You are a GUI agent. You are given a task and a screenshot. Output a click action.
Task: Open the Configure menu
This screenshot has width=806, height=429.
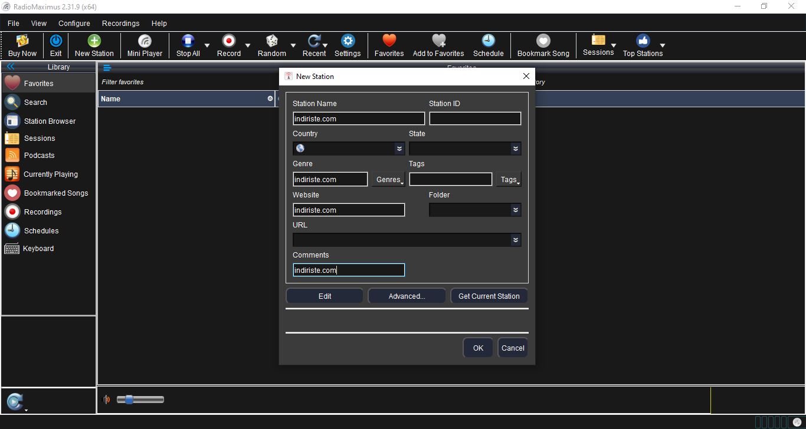click(74, 23)
